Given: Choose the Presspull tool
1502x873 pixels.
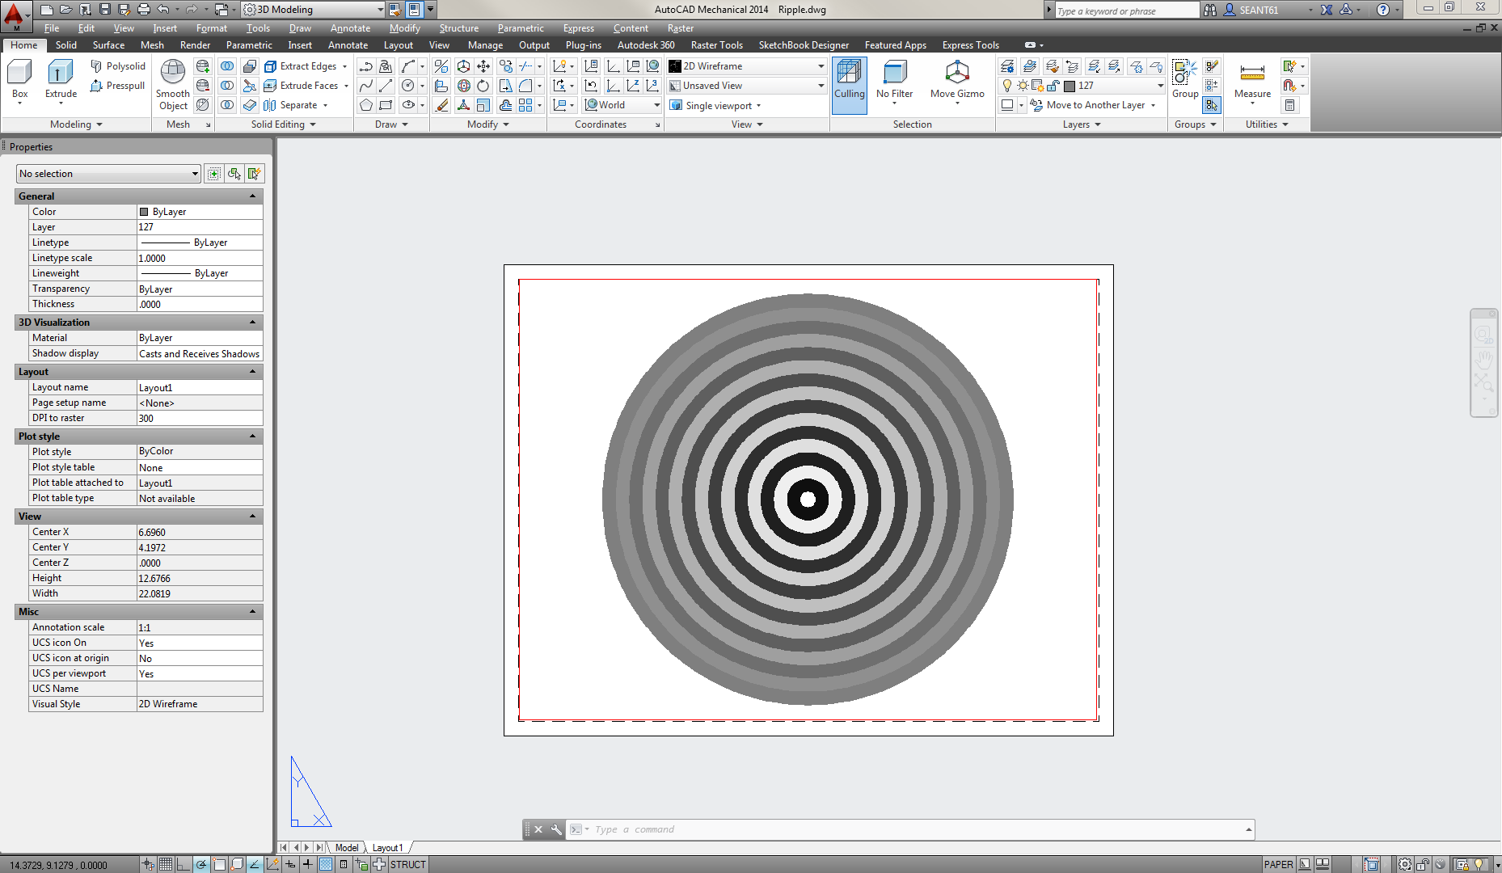Looking at the screenshot, I should click(117, 86).
